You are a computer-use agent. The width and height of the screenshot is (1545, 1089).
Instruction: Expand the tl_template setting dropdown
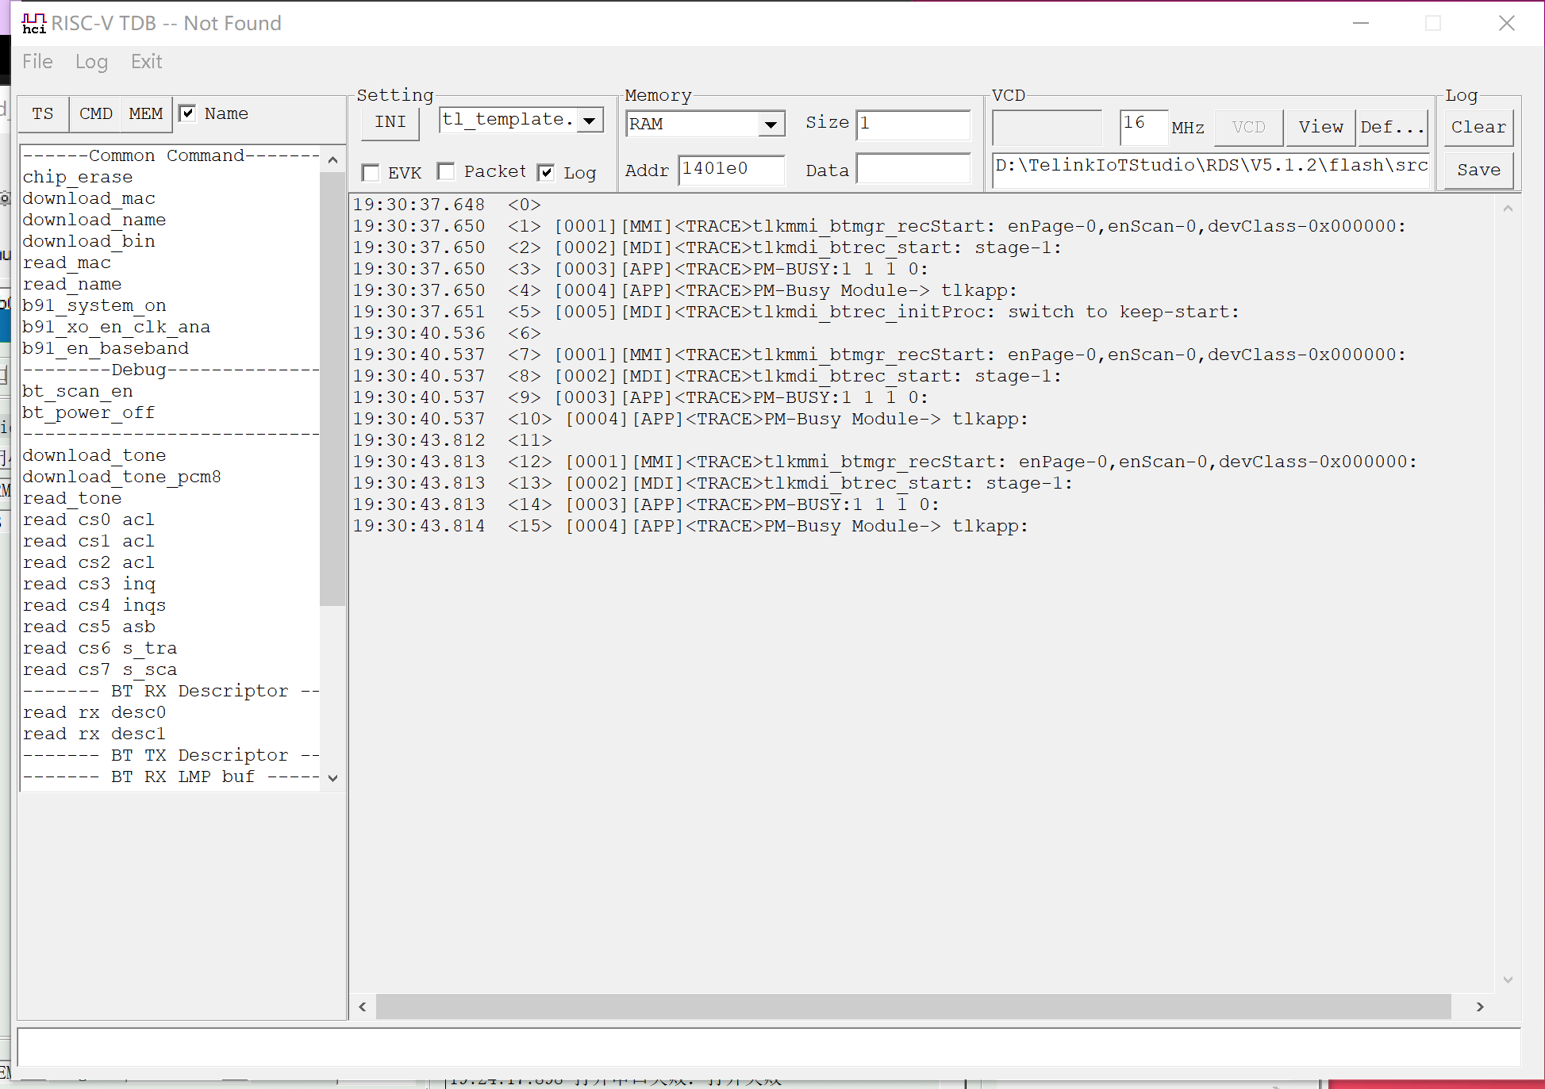[x=590, y=121]
